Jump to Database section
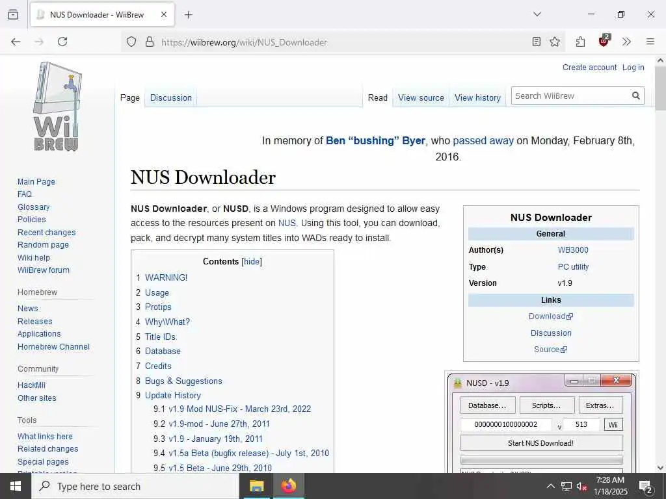The width and height of the screenshot is (666, 499). tap(163, 351)
